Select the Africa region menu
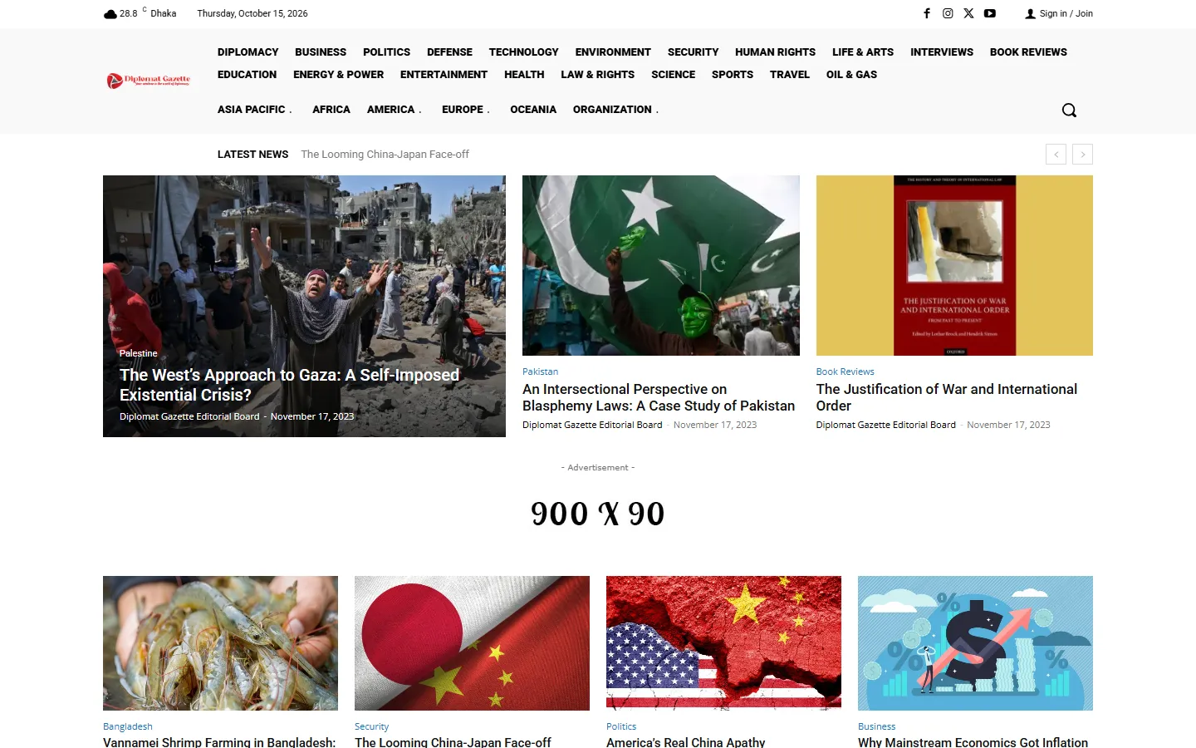Viewport: 1196px width, 748px height. point(331,110)
